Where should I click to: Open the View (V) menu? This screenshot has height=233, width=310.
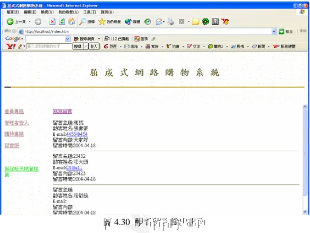(47, 12)
